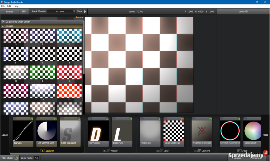Disable the Curves tool power toggle
Image resolution: width=270 pixels, height=161 pixels.
point(31,119)
